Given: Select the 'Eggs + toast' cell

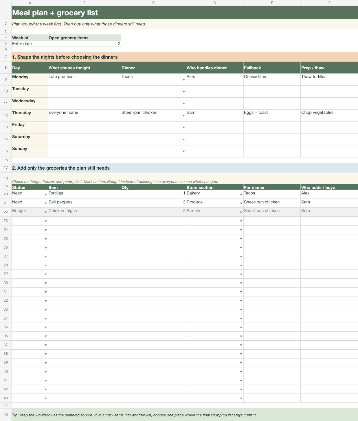Looking at the screenshot, I should pyautogui.click(x=272, y=115).
